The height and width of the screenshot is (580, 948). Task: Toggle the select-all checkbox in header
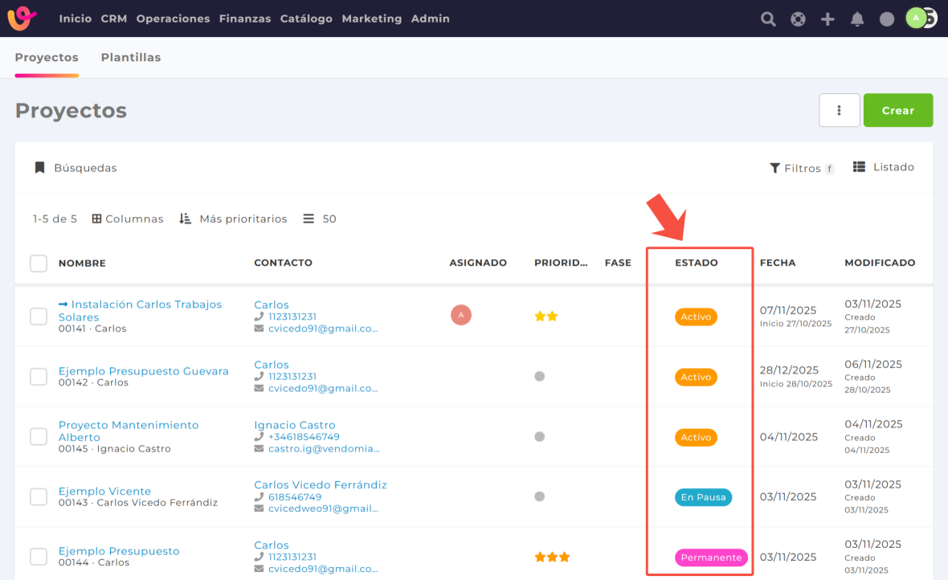tap(39, 263)
